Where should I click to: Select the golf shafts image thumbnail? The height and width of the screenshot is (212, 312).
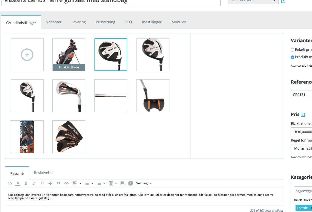(x=111, y=96)
